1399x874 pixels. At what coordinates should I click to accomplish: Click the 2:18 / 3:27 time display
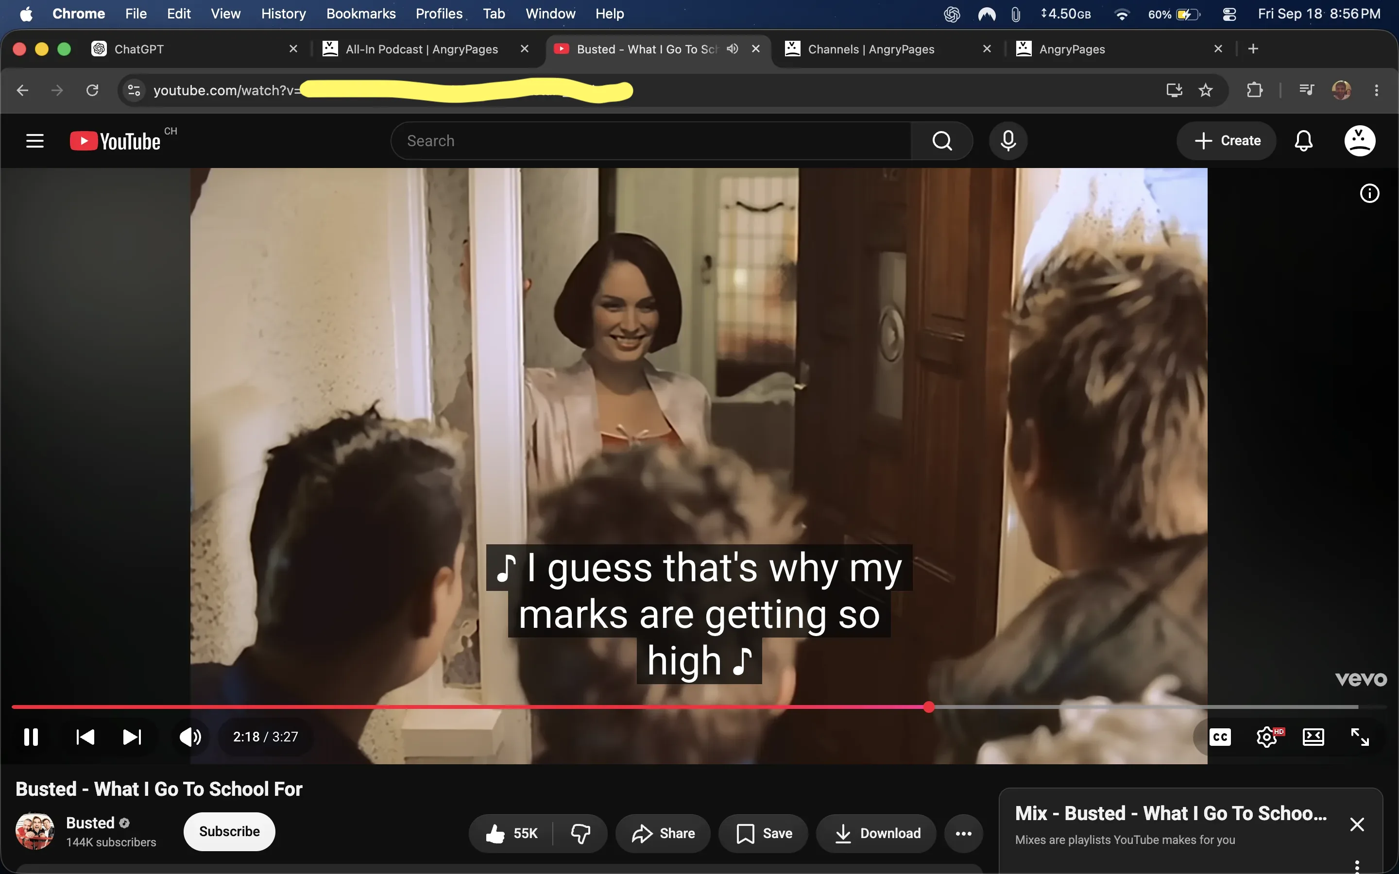(x=265, y=737)
